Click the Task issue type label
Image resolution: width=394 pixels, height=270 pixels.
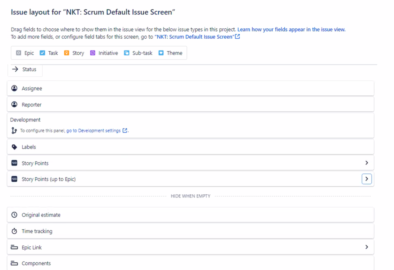(53, 53)
